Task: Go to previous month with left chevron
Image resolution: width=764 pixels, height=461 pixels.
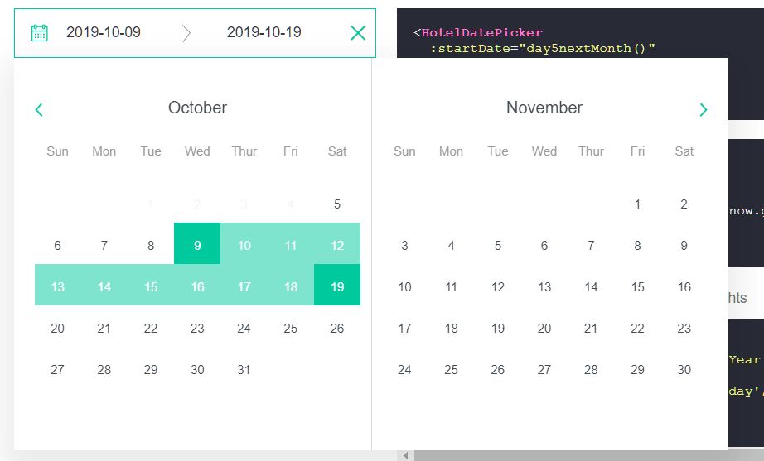Action: (x=39, y=109)
